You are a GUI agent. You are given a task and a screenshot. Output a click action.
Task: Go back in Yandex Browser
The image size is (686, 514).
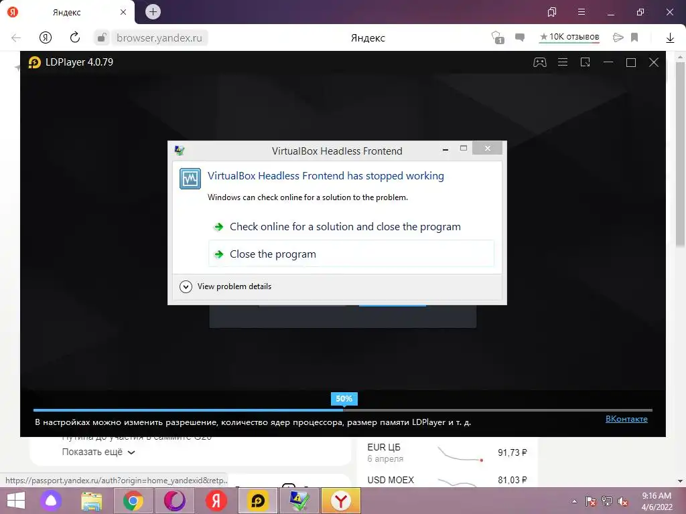tap(16, 37)
